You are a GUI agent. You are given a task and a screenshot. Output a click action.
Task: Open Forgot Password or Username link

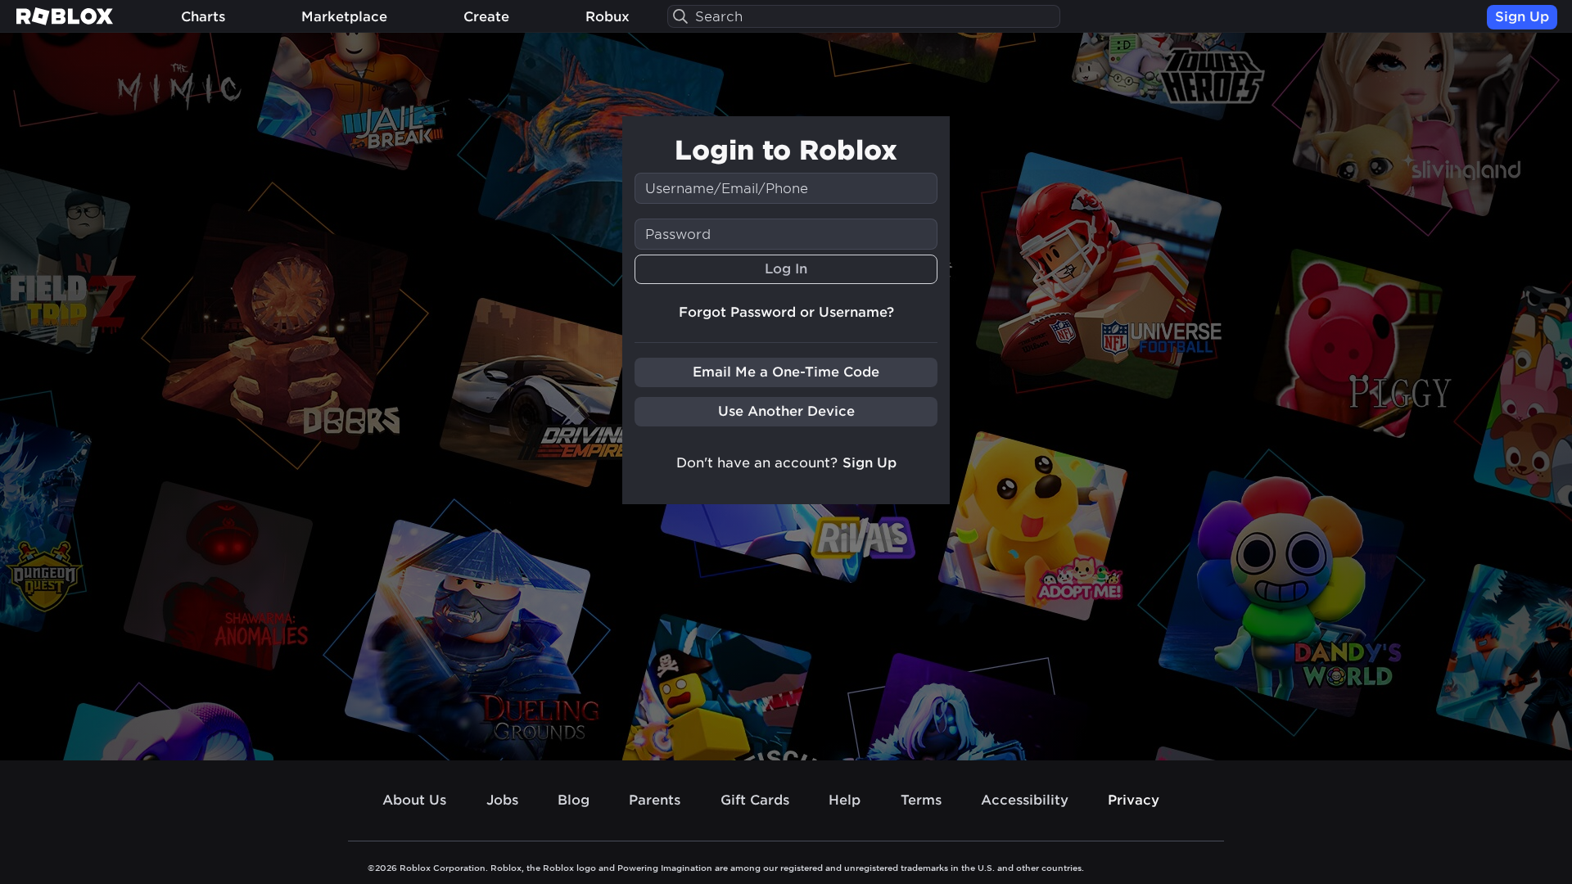(786, 312)
